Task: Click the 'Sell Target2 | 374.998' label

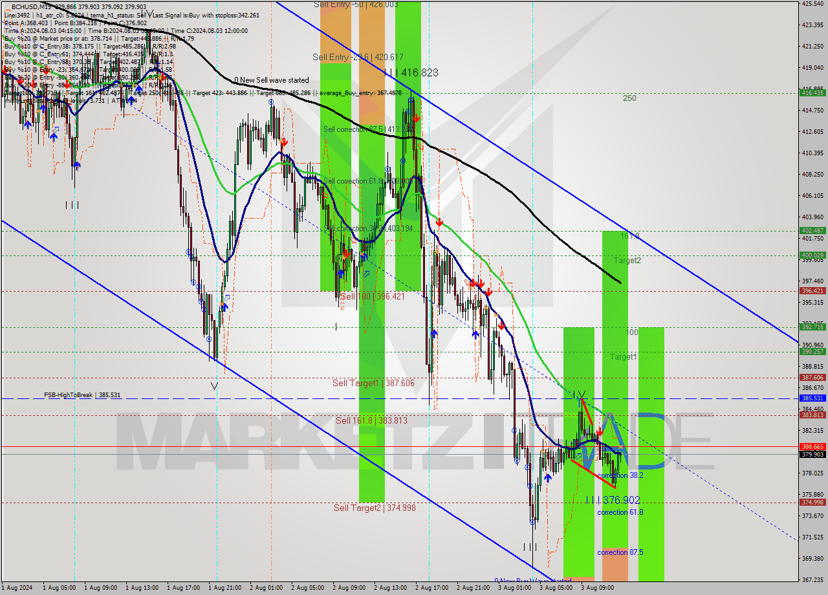Action: click(375, 508)
